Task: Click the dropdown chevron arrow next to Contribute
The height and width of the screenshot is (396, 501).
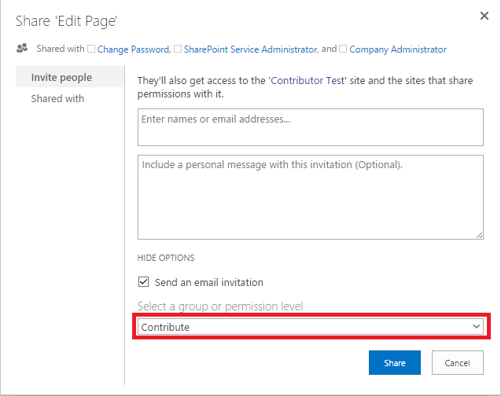Action: tap(477, 326)
